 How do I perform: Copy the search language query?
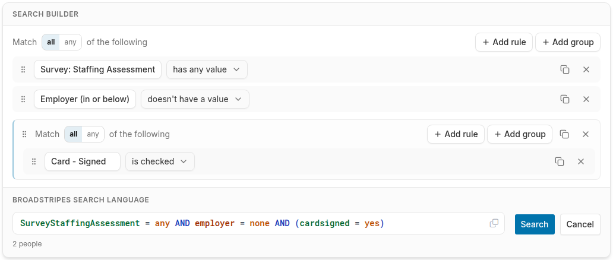[x=494, y=223]
